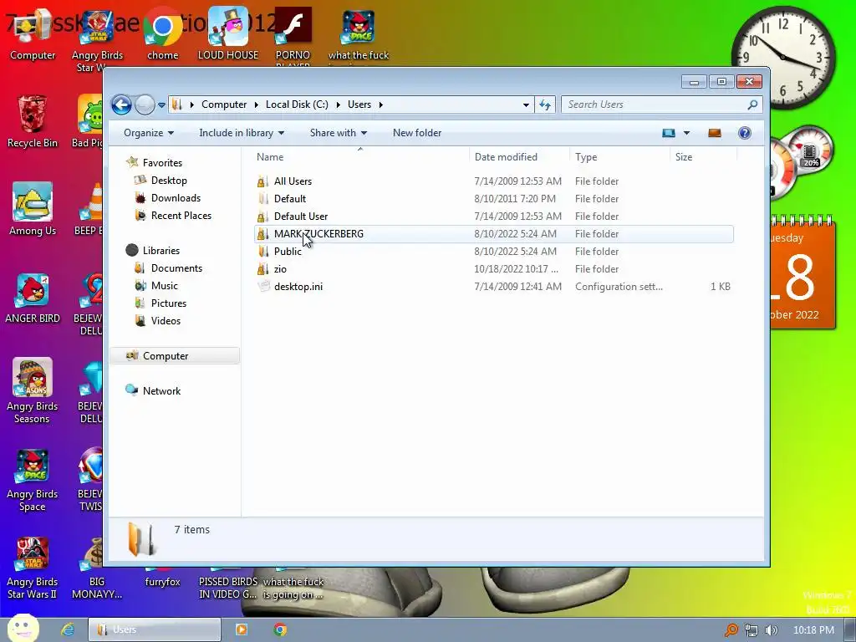Click the Computer desktop icon
Image resolution: width=856 pixels, height=642 pixels.
(33, 35)
